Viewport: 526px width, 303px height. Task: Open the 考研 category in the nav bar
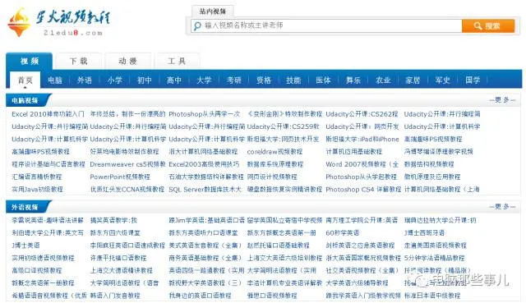click(233, 80)
